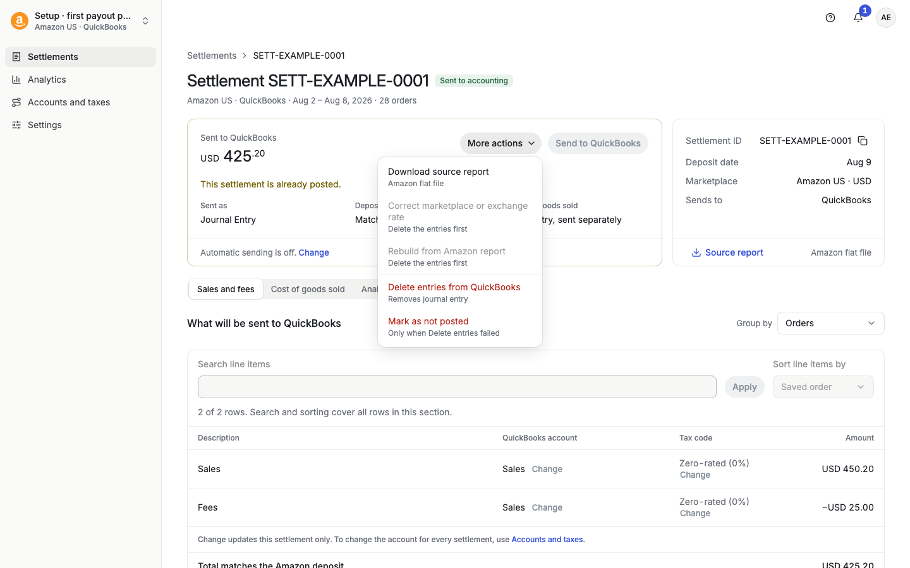Change QuickBooks account for Fees row
The width and height of the screenshot is (910, 568).
coord(547,508)
